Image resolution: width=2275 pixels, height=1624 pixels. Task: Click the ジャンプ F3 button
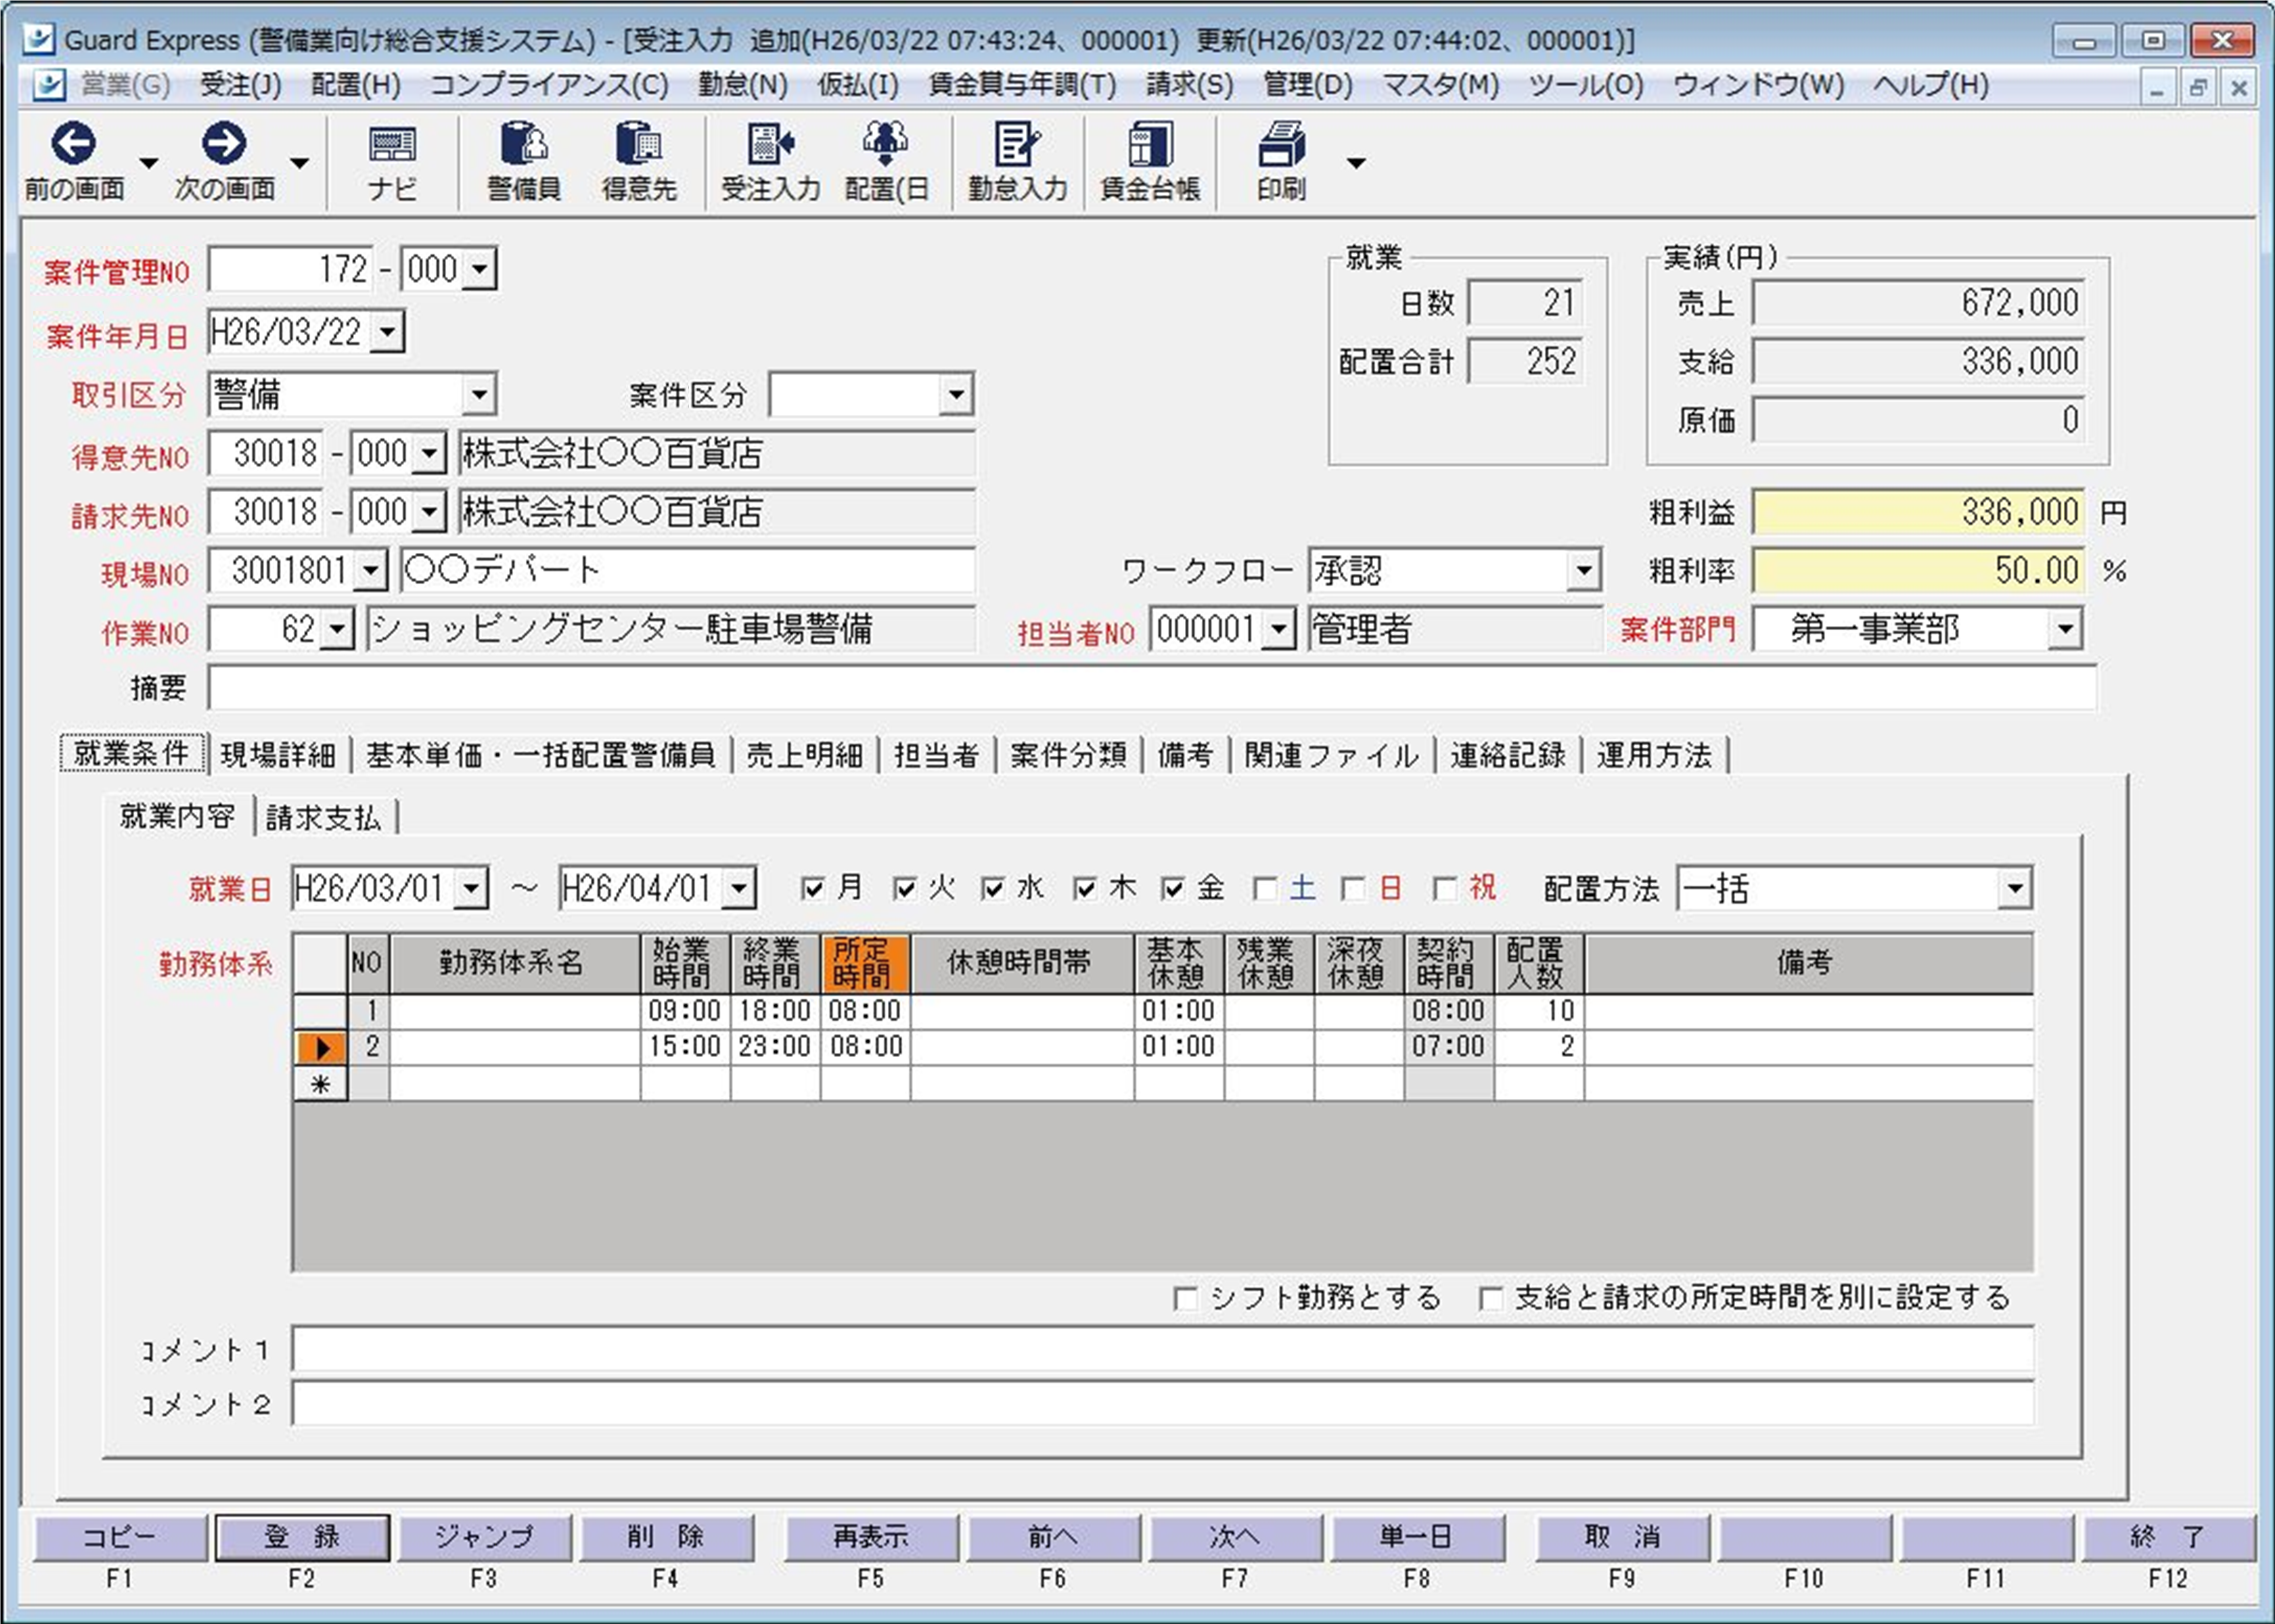pos(485,1537)
